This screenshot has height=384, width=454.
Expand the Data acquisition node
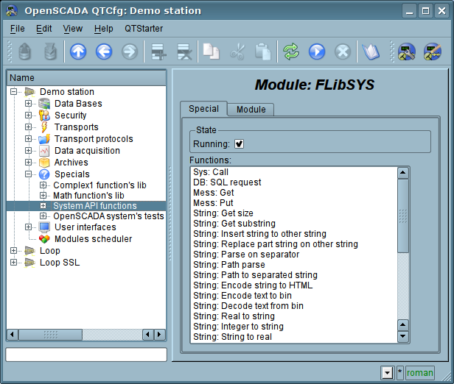28,151
